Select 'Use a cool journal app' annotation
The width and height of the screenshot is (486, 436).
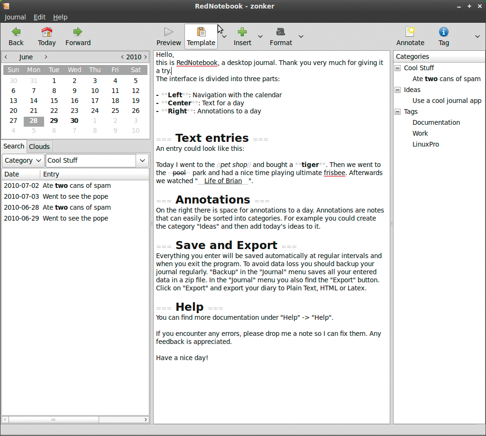click(x=447, y=101)
